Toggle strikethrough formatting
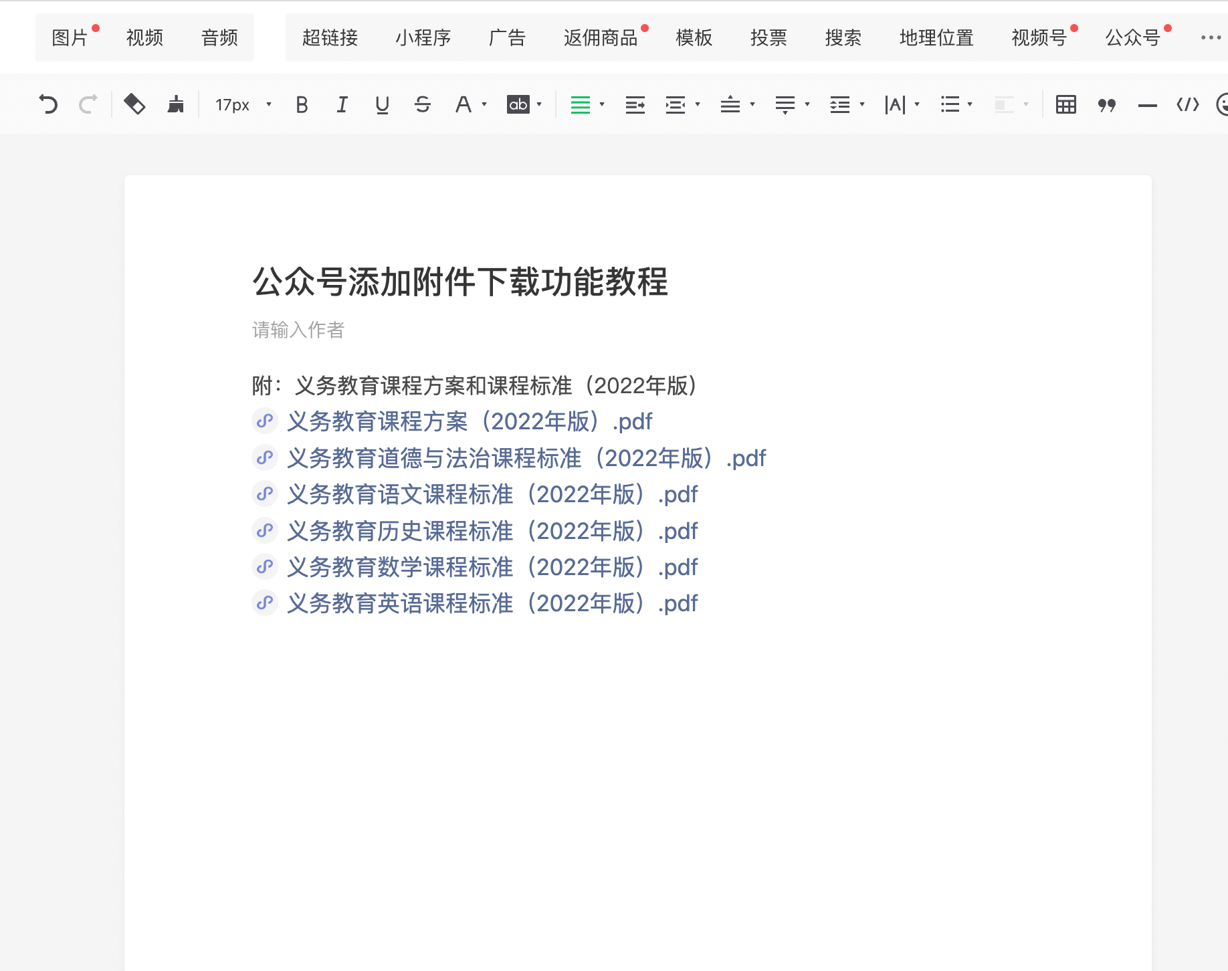1228x971 pixels. 422,104
